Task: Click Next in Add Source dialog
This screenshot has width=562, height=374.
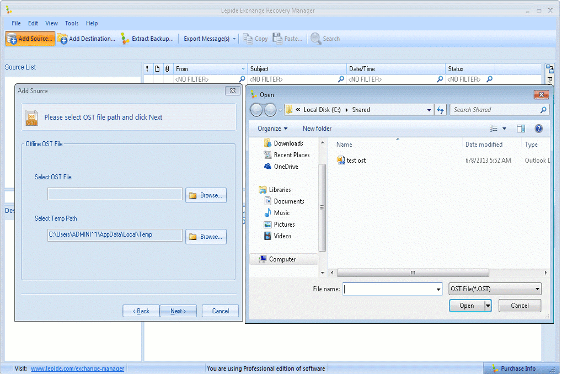Action: 178,311
